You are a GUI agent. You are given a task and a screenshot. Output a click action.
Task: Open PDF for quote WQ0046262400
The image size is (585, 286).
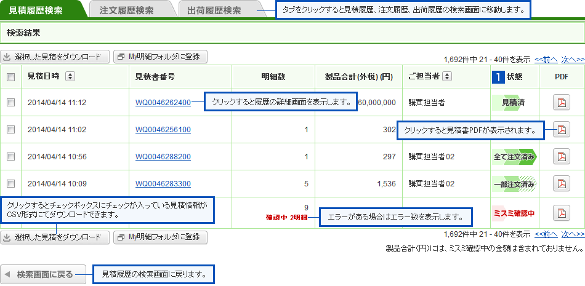click(x=561, y=103)
